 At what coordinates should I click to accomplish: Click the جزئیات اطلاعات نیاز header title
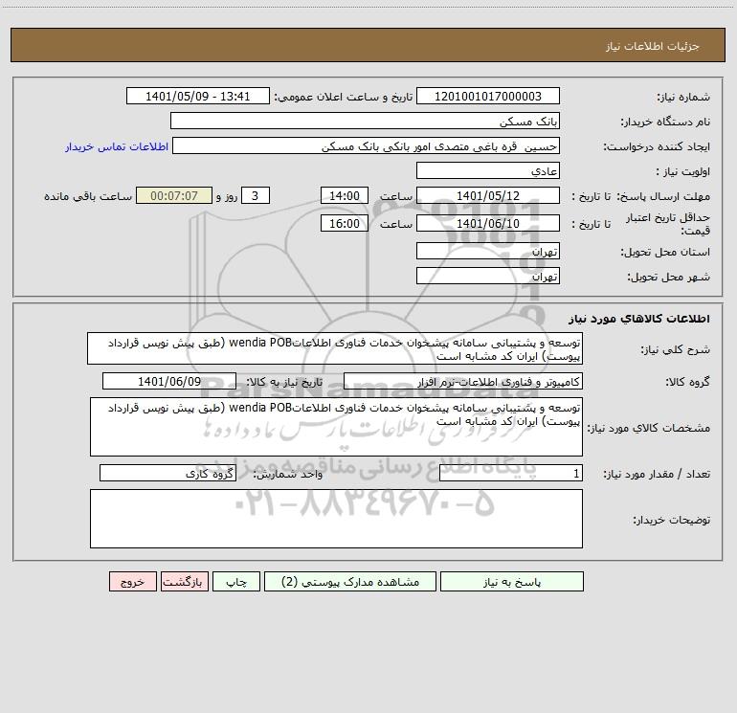653,46
